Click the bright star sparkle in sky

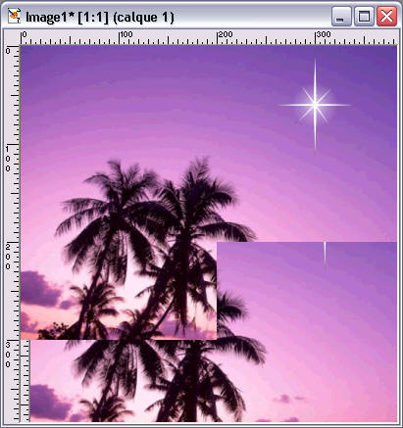click(x=315, y=105)
